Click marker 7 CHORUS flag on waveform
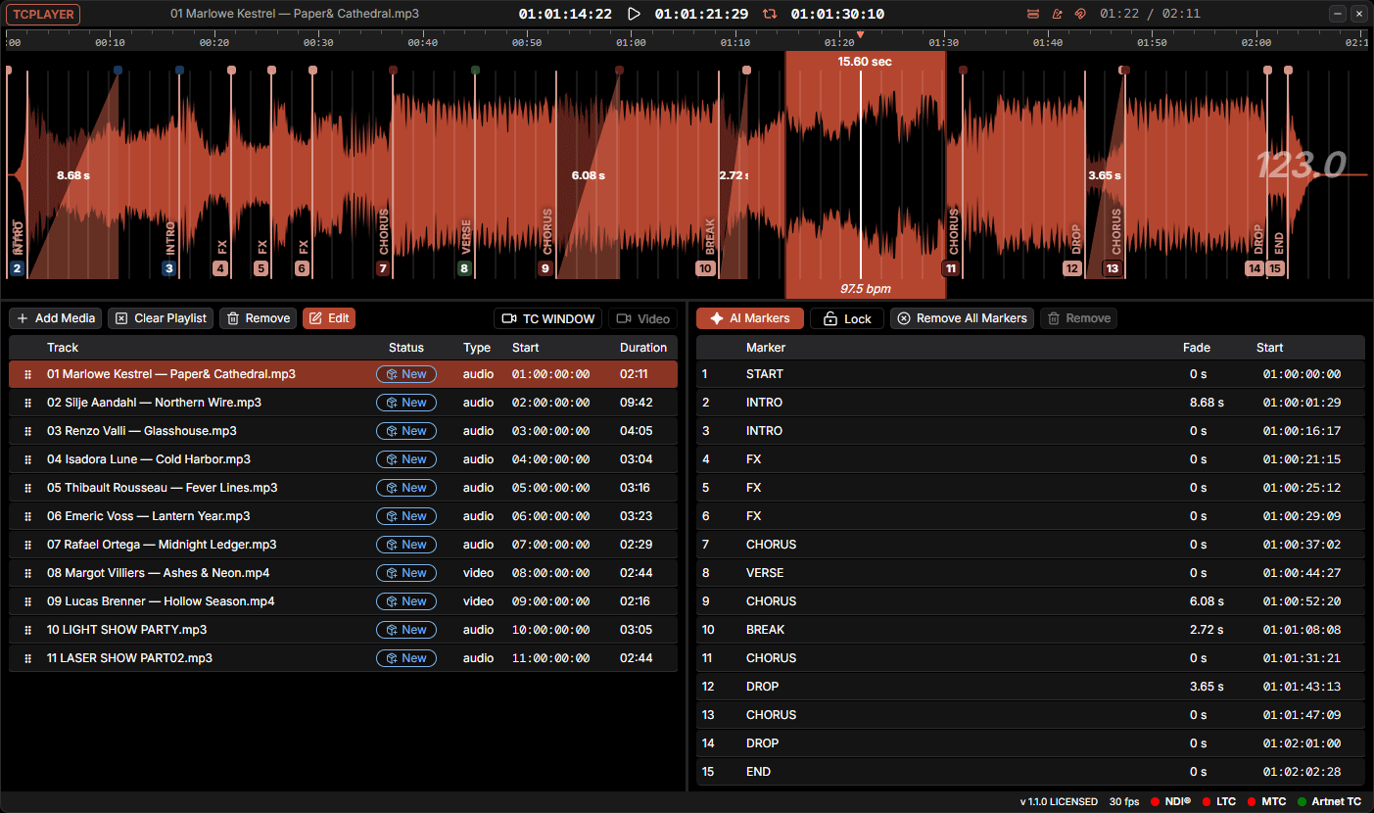The height and width of the screenshot is (813, 1374). tap(383, 268)
